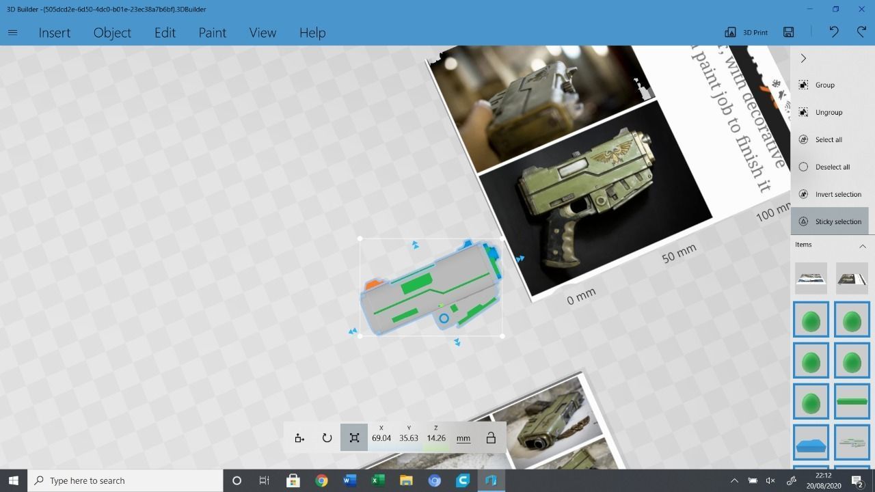Open the Edit menu
The height and width of the screenshot is (492, 875).
point(165,33)
